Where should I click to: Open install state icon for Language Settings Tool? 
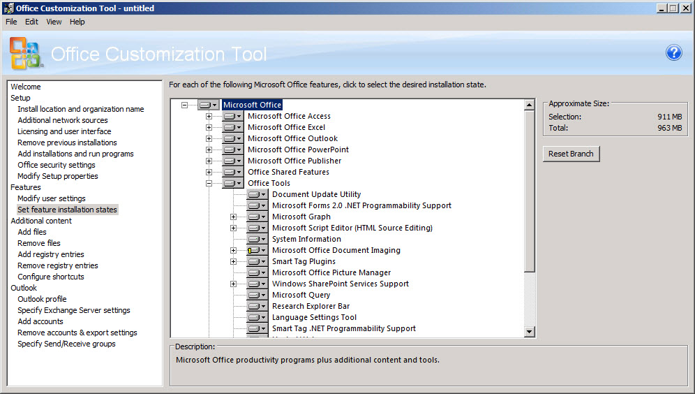[257, 318]
